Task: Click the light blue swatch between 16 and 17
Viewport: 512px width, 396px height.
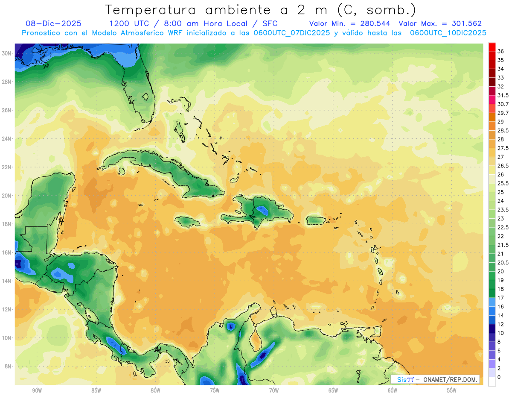Action: coord(492,302)
